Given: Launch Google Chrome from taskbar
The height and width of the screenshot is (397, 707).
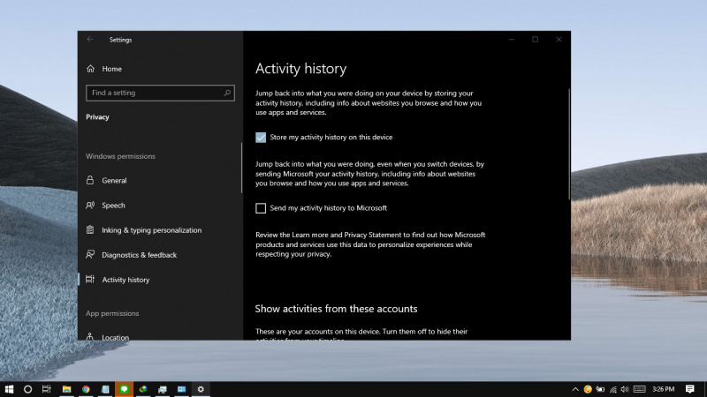Looking at the screenshot, I should (86, 389).
